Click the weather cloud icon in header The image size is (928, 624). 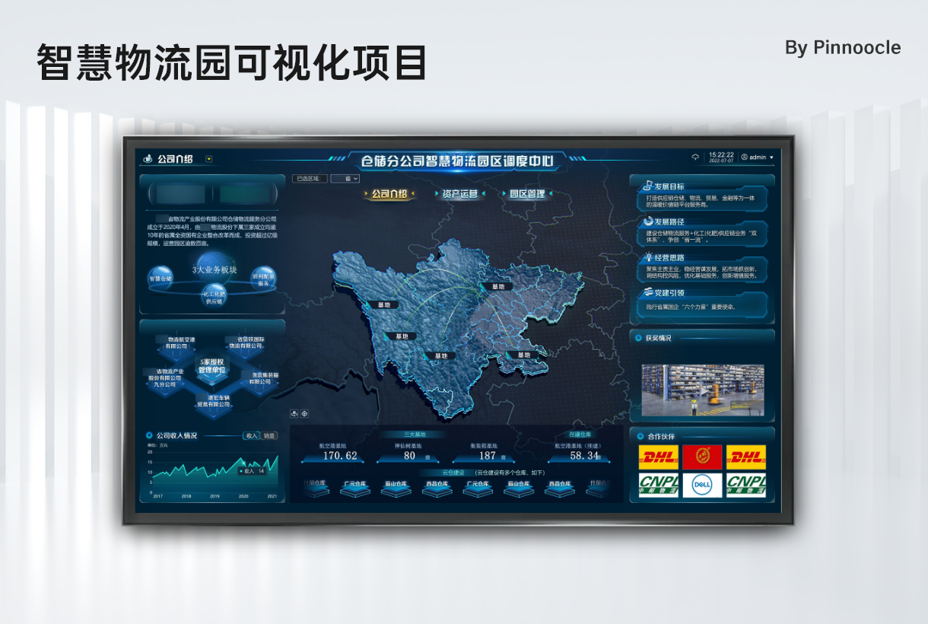pos(695,158)
